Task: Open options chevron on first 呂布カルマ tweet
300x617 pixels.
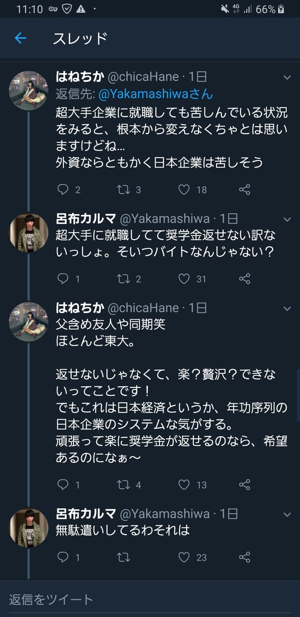Action: 287,220
